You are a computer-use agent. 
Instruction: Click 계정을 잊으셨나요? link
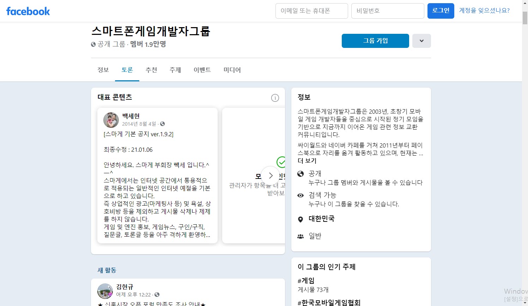[x=484, y=11]
